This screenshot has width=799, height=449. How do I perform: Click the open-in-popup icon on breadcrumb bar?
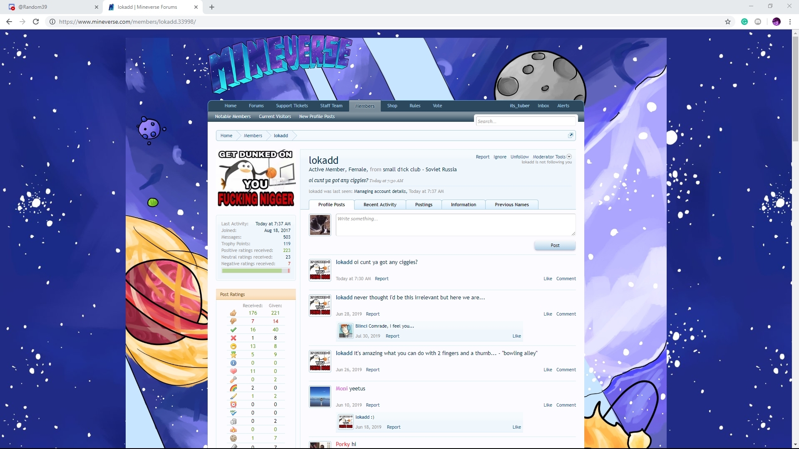tap(571, 135)
